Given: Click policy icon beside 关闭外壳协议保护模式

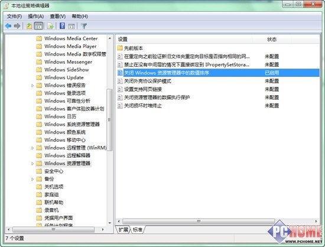Looking at the screenshot, I should (120, 81).
